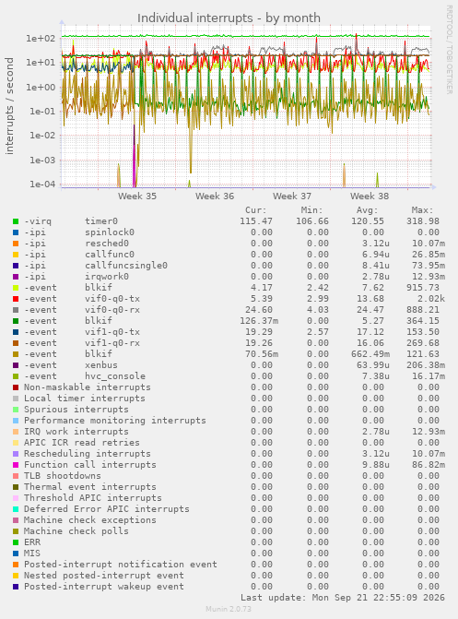Click the Max column header
Image resolution: width=458 pixels, height=619 pixels.
click(x=422, y=210)
